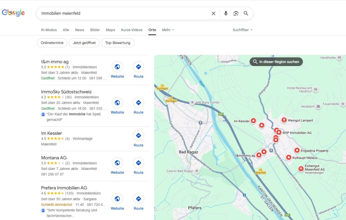This screenshot has height=220, width=346.
Task: Open the Bilder results tab
Action: pyautogui.click(x=95, y=30)
